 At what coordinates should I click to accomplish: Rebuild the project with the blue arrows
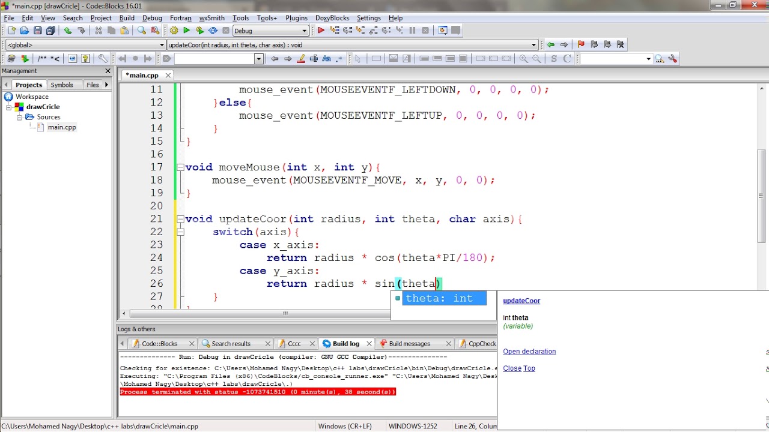point(213,31)
